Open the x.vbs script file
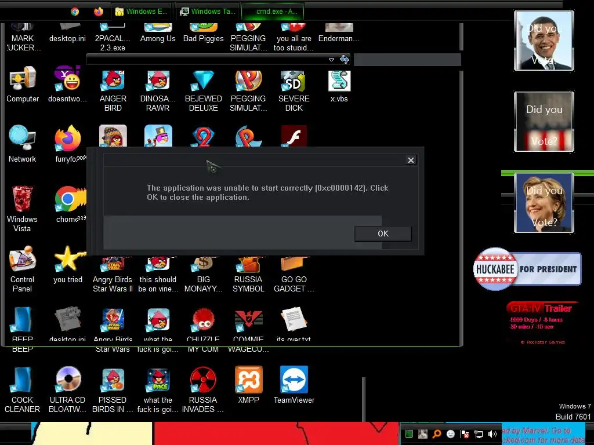Image resolution: width=594 pixels, height=445 pixels. 339,87
